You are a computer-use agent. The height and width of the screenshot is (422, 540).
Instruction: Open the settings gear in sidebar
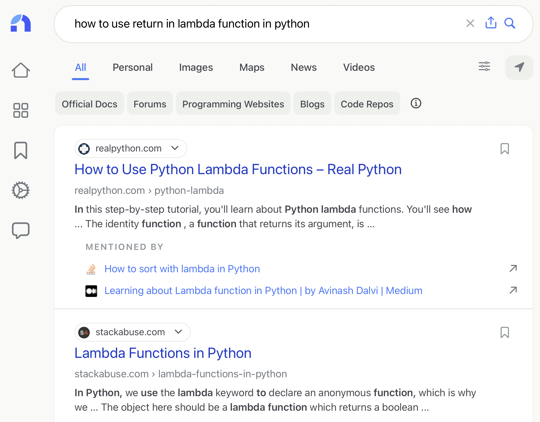(x=21, y=190)
